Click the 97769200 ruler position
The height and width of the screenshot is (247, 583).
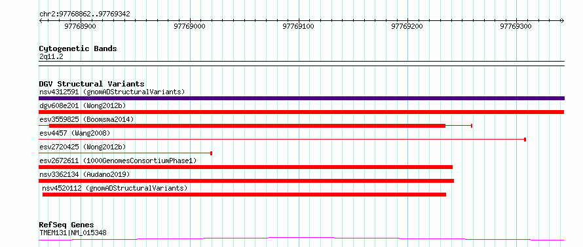click(407, 26)
